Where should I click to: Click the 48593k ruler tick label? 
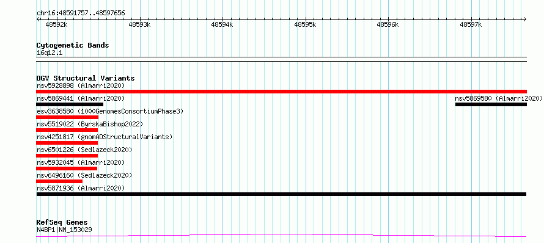click(139, 24)
